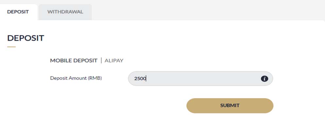Submit the 2500 RMB deposit
Screen dimensions: 325x129
(x=230, y=106)
